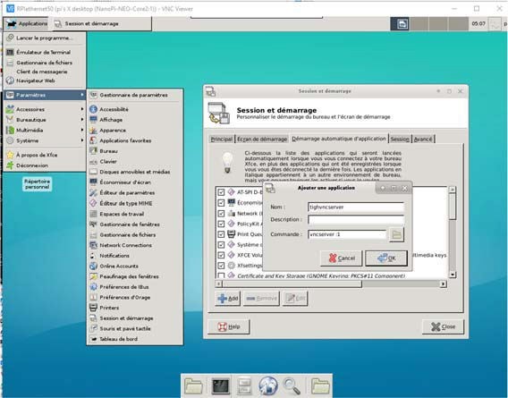Click the Affichage monitor icon

(93, 120)
